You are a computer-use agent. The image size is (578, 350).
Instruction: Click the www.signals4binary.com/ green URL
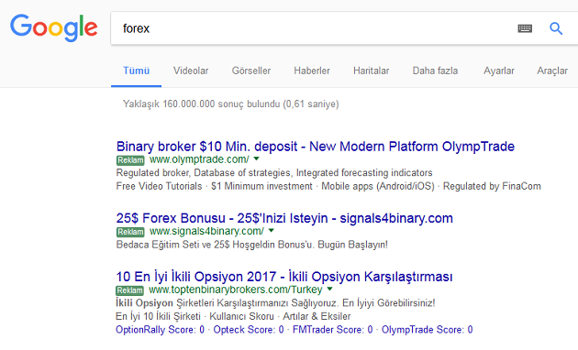click(206, 231)
